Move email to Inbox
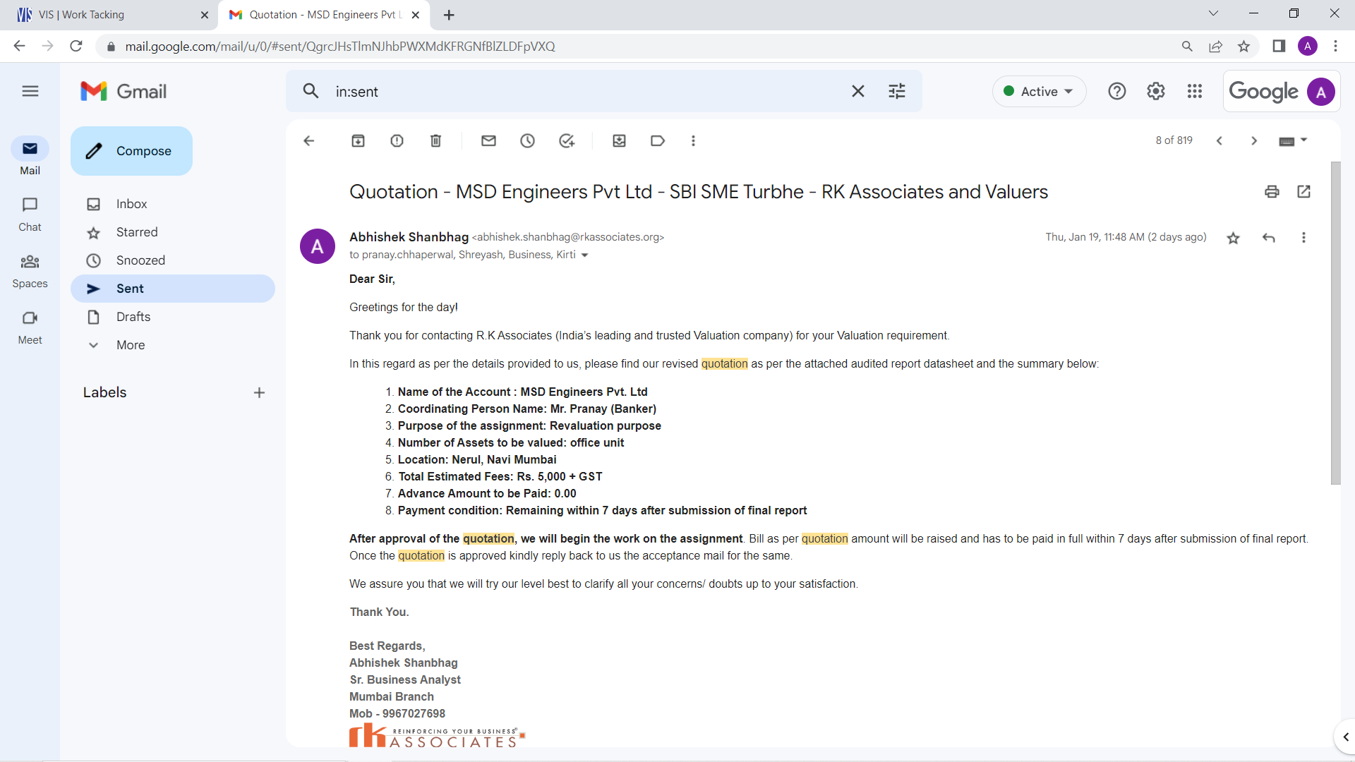Image resolution: width=1355 pixels, height=762 pixels. pyautogui.click(x=619, y=140)
